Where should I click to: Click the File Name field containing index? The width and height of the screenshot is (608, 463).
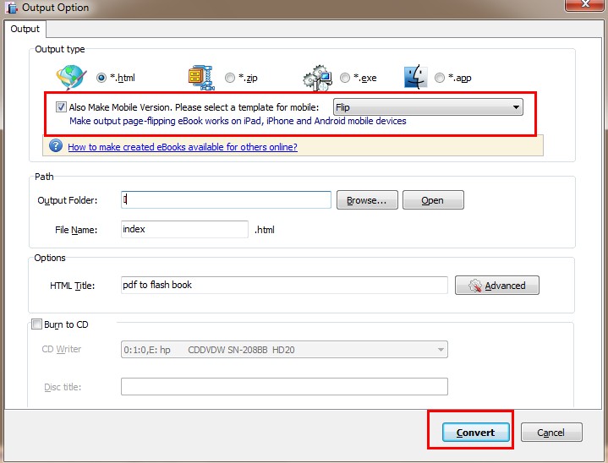tap(184, 229)
